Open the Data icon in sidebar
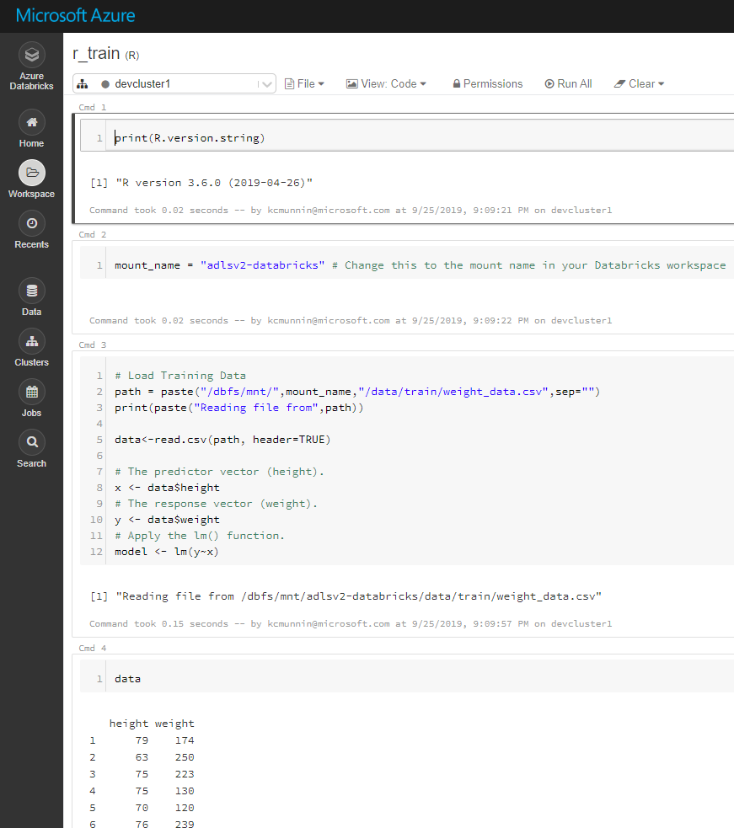The height and width of the screenshot is (828, 734). [32, 291]
